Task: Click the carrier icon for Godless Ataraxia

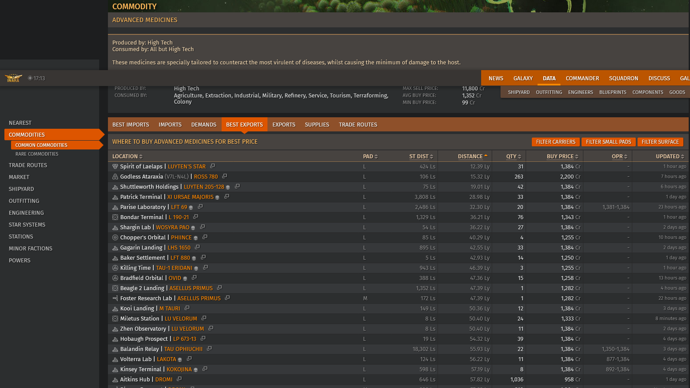Action: click(115, 177)
